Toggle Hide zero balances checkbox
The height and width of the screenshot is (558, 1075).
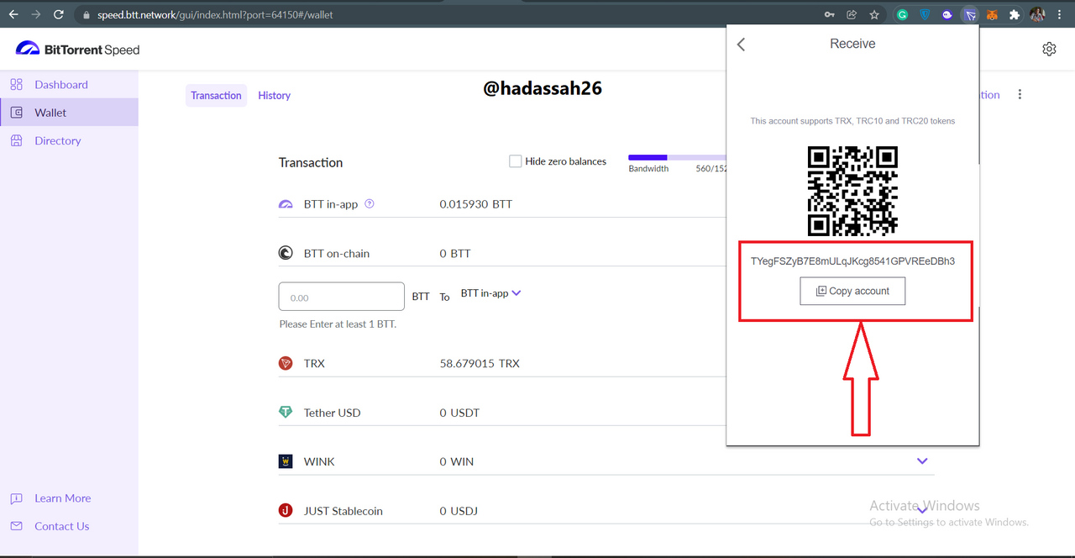point(516,161)
